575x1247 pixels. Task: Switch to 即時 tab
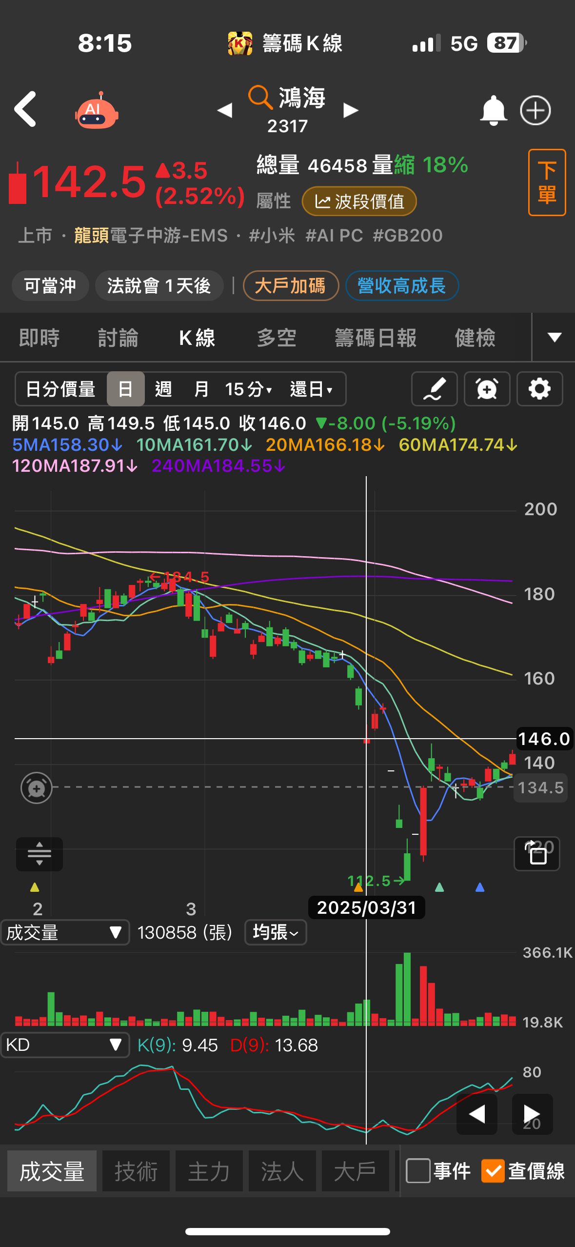click(x=39, y=338)
